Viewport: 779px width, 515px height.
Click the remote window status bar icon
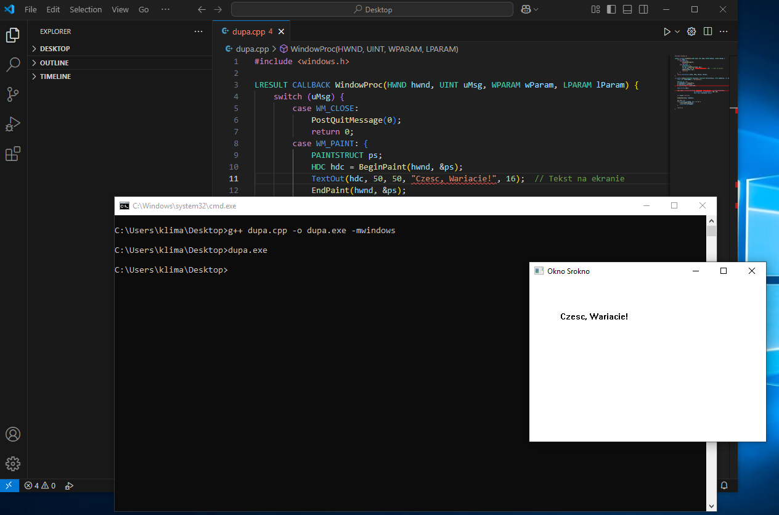[x=9, y=485]
